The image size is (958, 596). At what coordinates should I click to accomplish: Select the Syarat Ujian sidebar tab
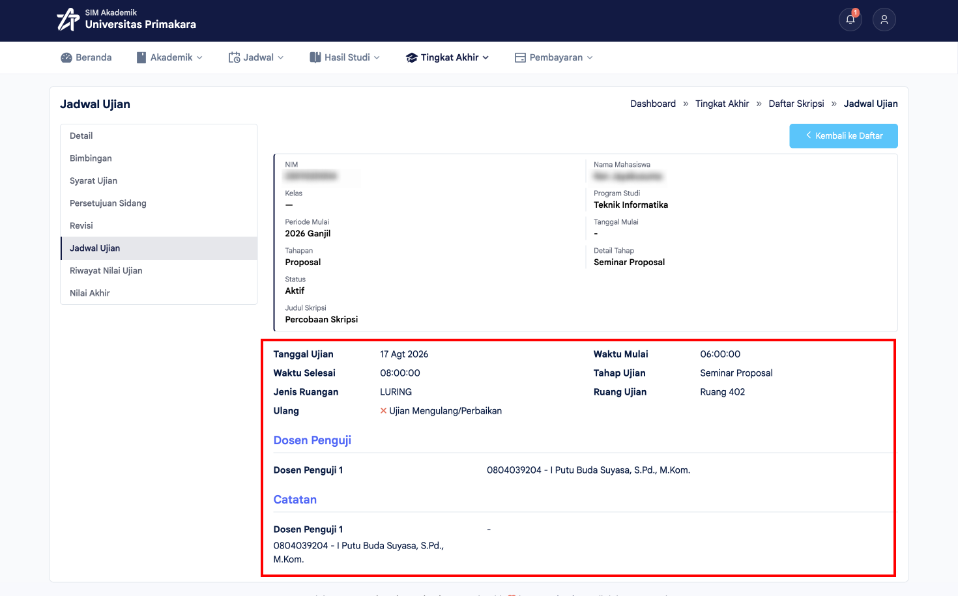tap(159, 180)
